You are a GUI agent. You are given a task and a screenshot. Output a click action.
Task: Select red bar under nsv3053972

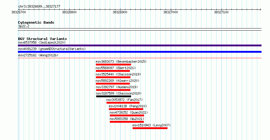123,103
